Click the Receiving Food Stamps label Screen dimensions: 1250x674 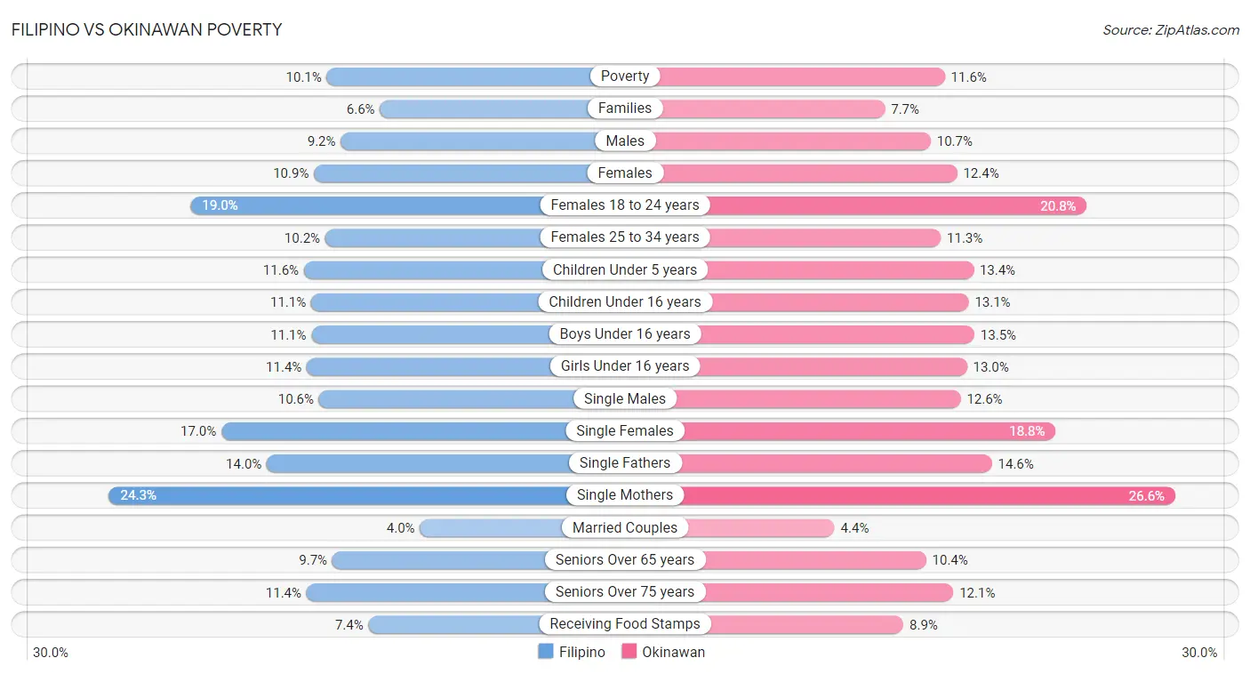[x=625, y=624]
